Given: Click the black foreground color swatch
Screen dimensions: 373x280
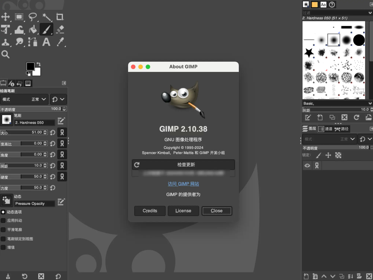Looking at the screenshot, I should (x=30, y=66).
